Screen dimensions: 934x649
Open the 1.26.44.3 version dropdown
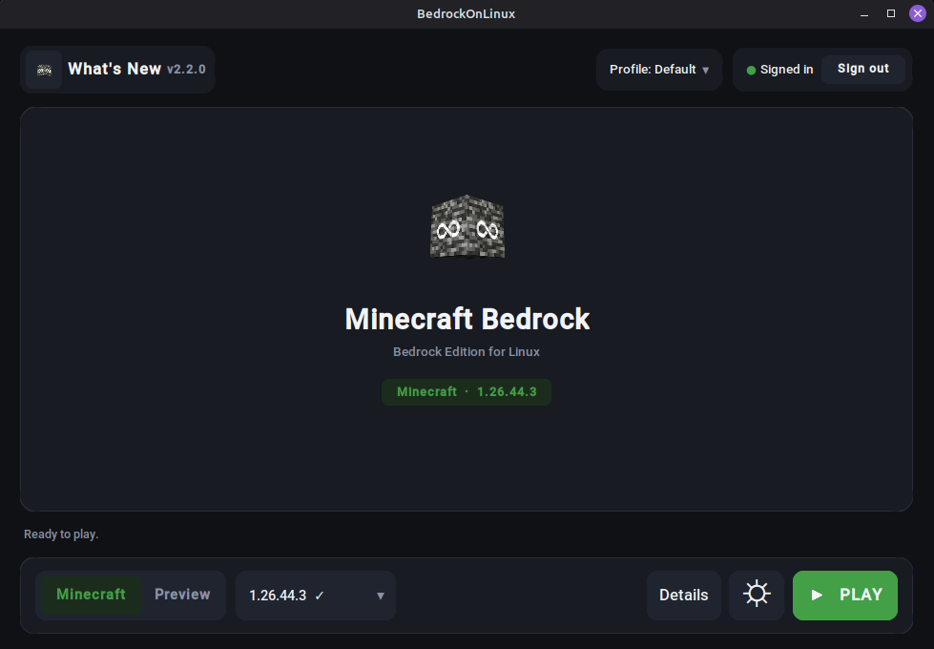pos(316,596)
